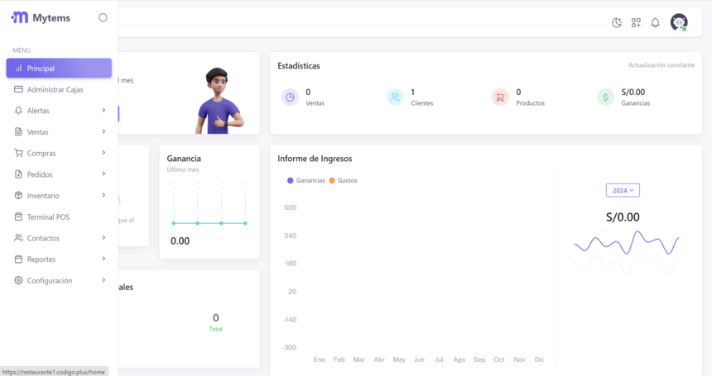
Task: Open the apps grid shortcut icon
Action: tap(636, 22)
